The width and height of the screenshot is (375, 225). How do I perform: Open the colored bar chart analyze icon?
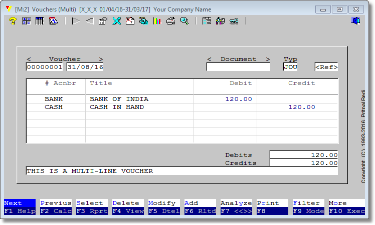(157, 21)
